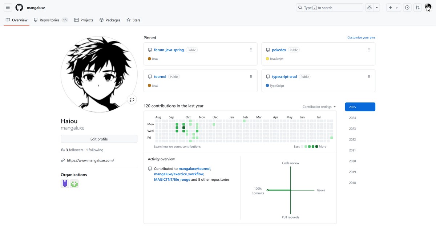The height and width of the screenshot is (231, 436).
Task: Click the green organization avatar
Action: tap(74, 184)
